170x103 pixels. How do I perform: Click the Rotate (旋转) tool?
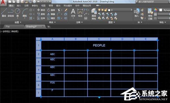coord(51,10)
